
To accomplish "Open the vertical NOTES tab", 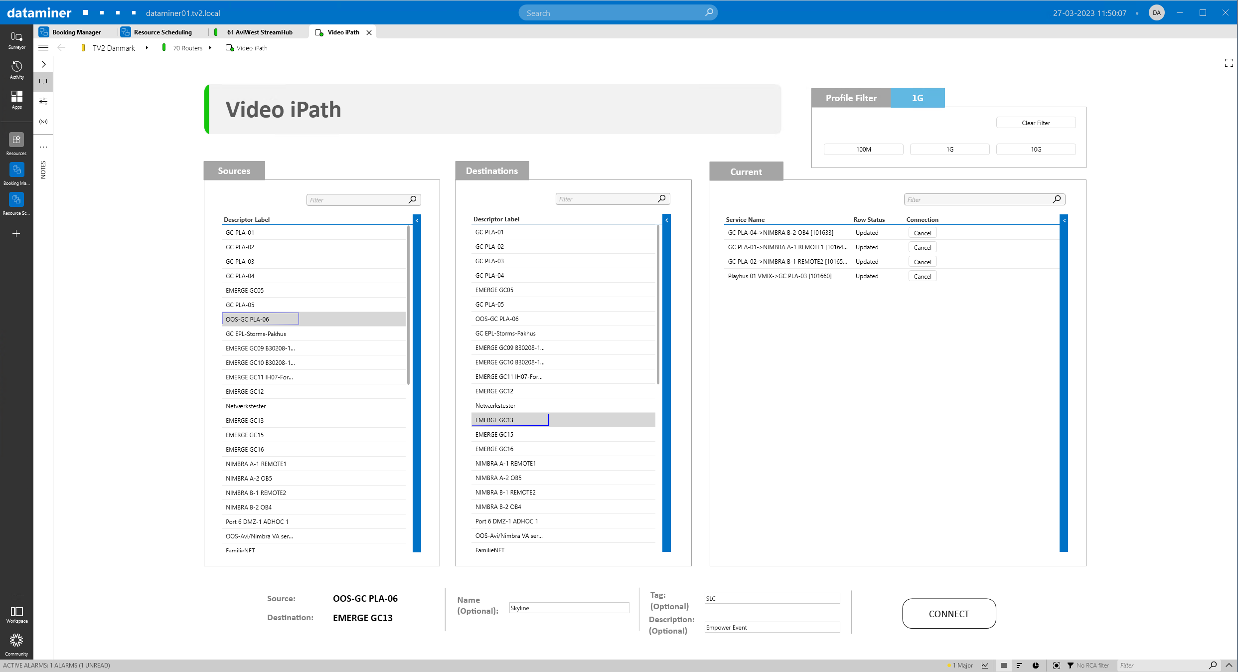I will pos(43,169).
